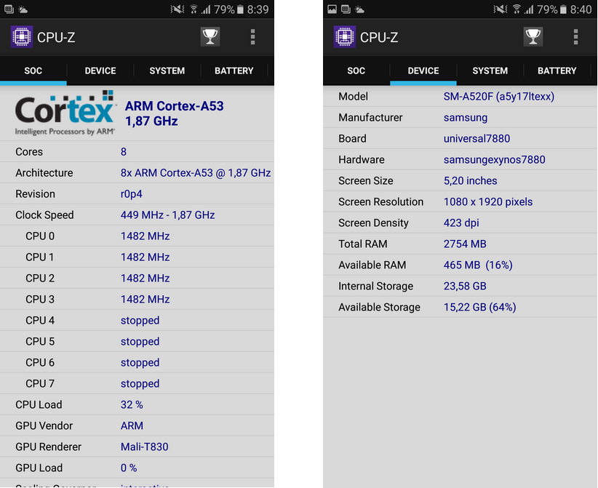598x488 pixels.
Task: Switch to the DEVICE tab in the left screen
Action: [x=100, y=71]
